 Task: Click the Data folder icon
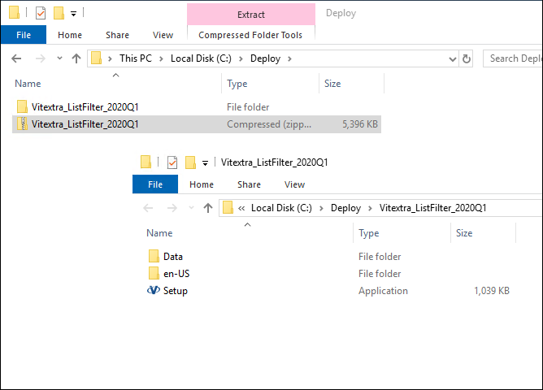[154, 257]
